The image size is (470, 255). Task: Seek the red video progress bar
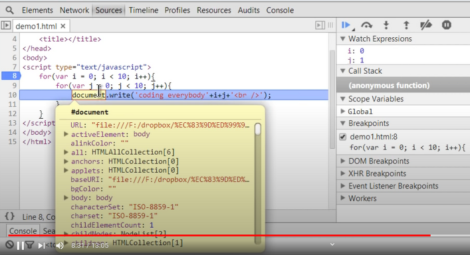pos(219,236)
